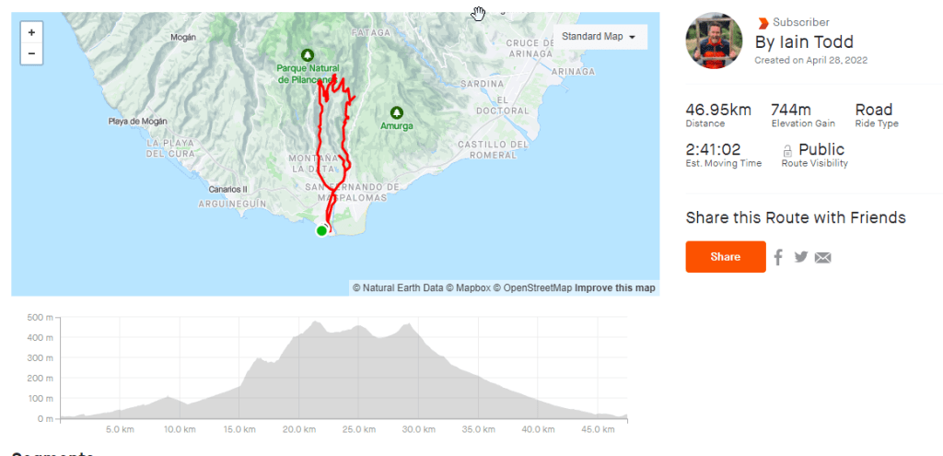The height and width of the screenshot is (456, 943).
Task: Open the Standard Map dropdown
Action: [x=599, y=37]
